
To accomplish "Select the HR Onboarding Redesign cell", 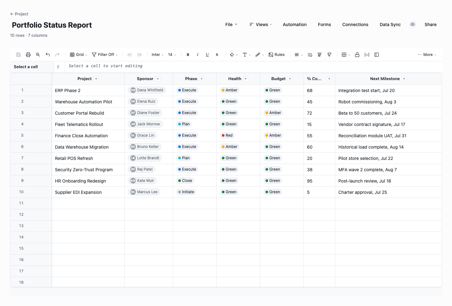I will [x=88, y=181].
